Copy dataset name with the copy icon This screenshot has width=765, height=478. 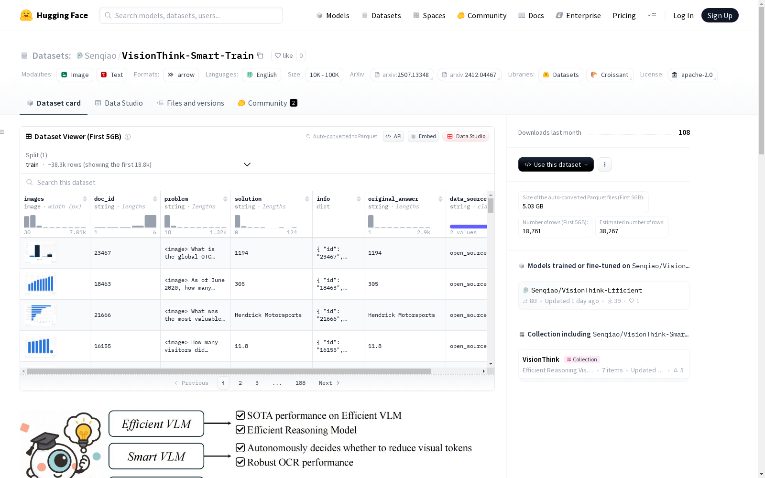click(x=260, y=55)
